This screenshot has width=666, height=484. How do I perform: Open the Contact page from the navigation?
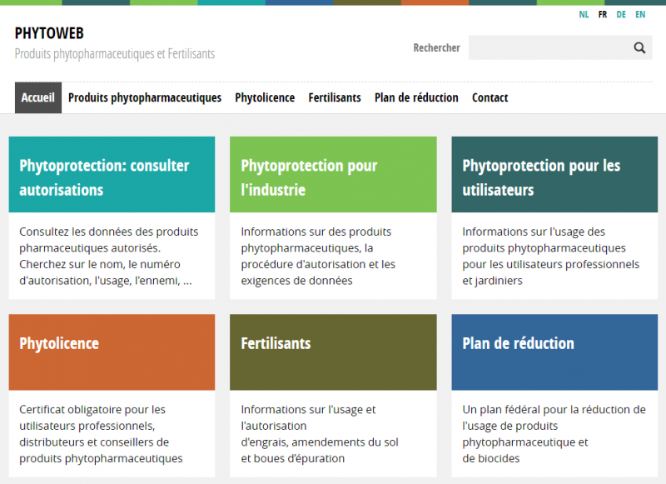pos(490,97)
